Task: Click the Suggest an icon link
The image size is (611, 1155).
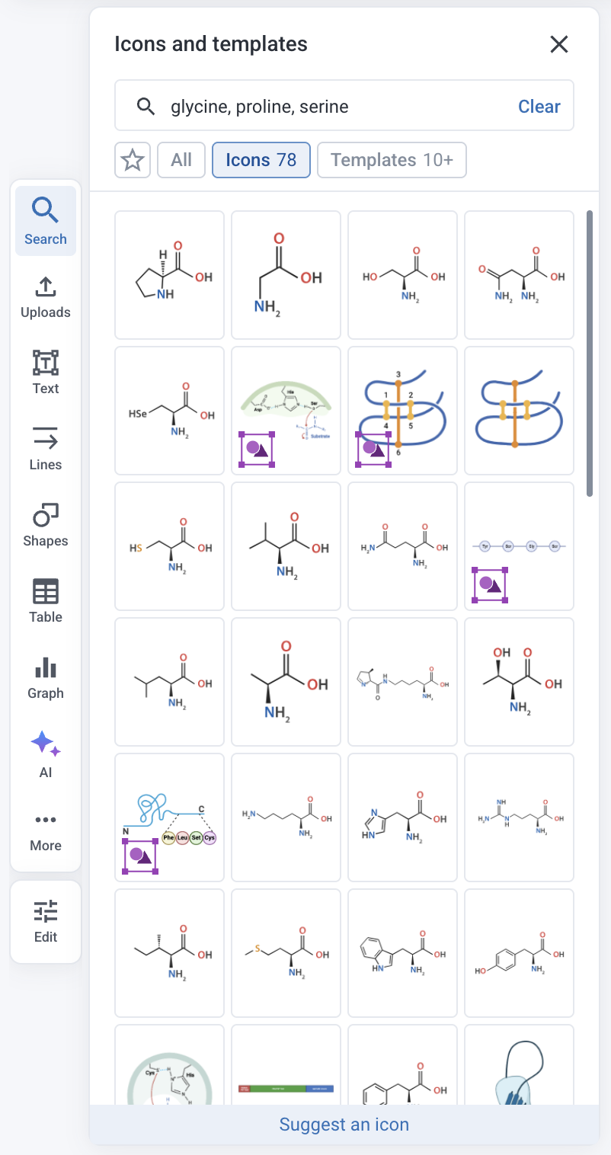Action: (344, 1125)
